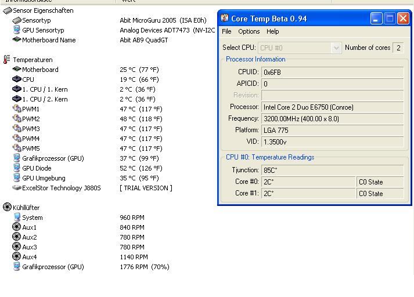Select the 'Abit AB9 QuadGT' value

[143, 40]
